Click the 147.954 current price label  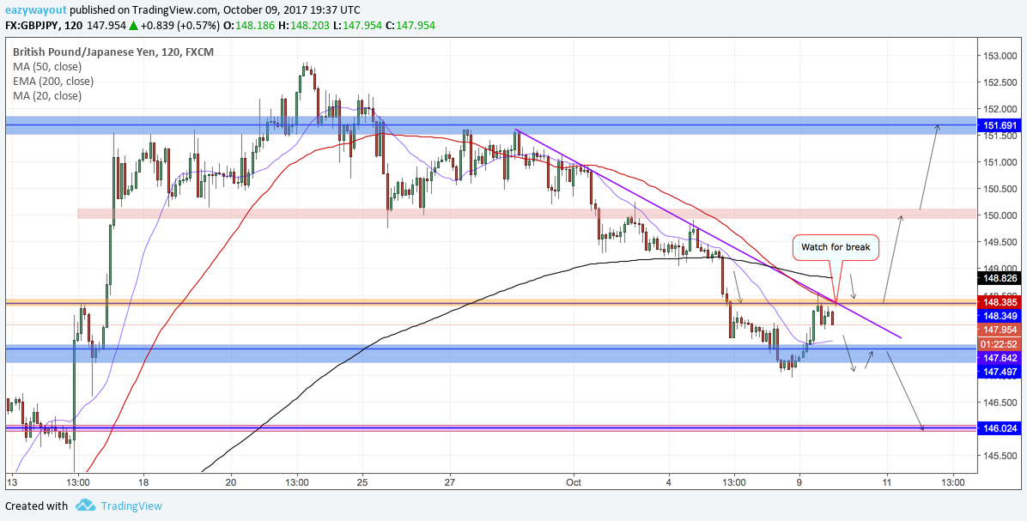tap(1000, 330)
